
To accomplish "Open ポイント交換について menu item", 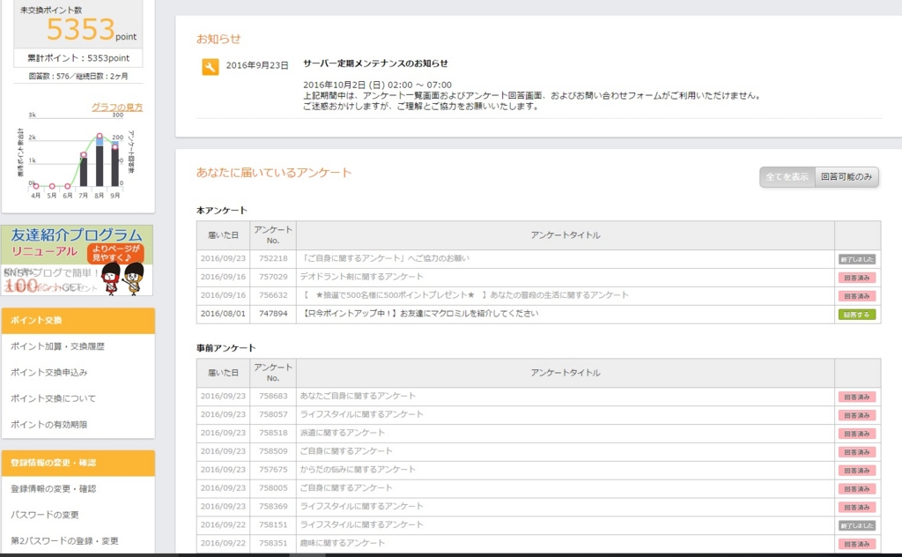I will 53,398.
